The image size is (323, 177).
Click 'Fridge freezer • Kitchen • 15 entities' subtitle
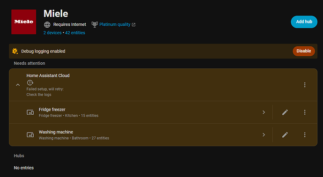pyautogui.click(x=69, y=116)
